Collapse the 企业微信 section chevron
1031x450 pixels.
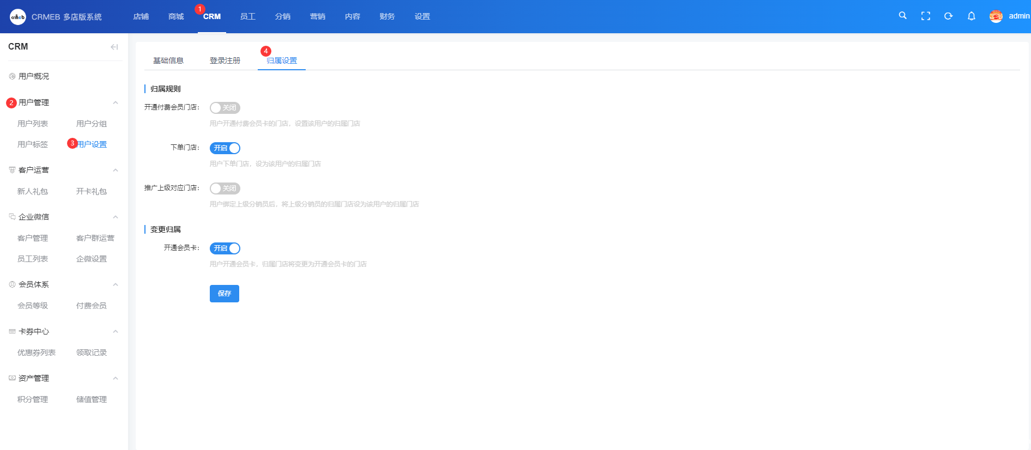tap(115, 217)
